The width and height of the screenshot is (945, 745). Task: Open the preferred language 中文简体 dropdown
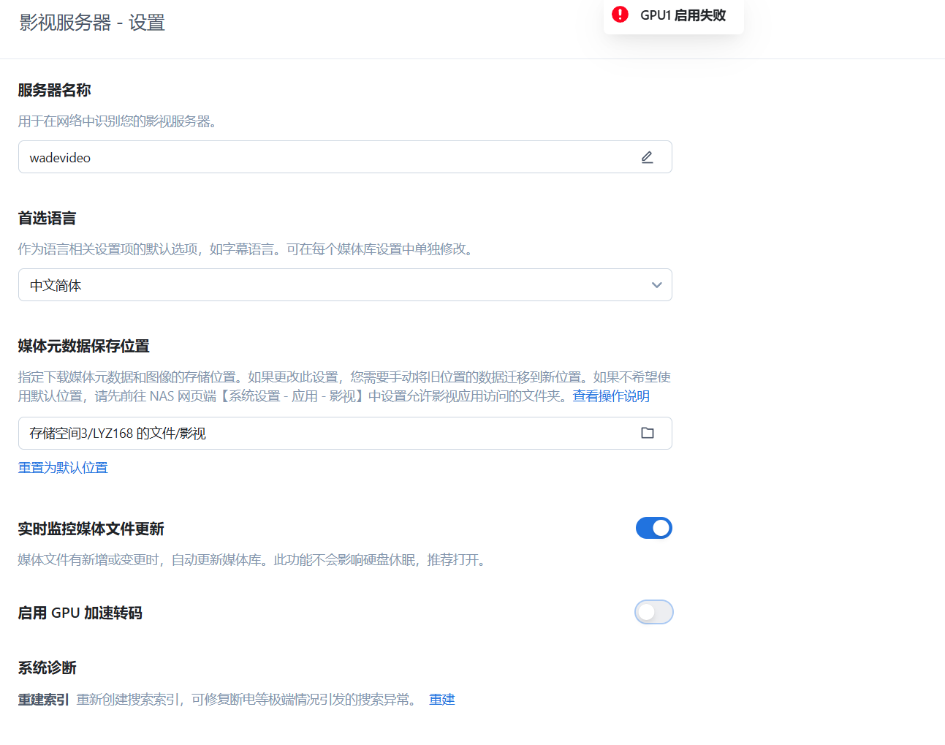(x=345, y=285)
